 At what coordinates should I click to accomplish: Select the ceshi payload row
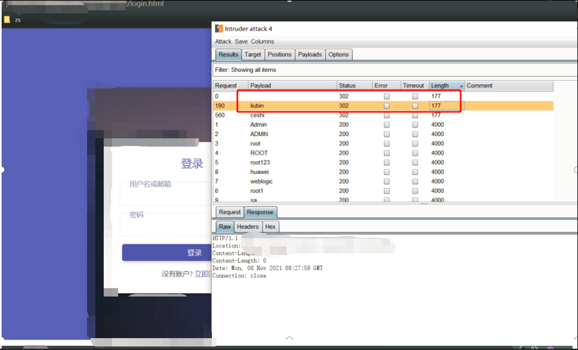pos(383,116)
